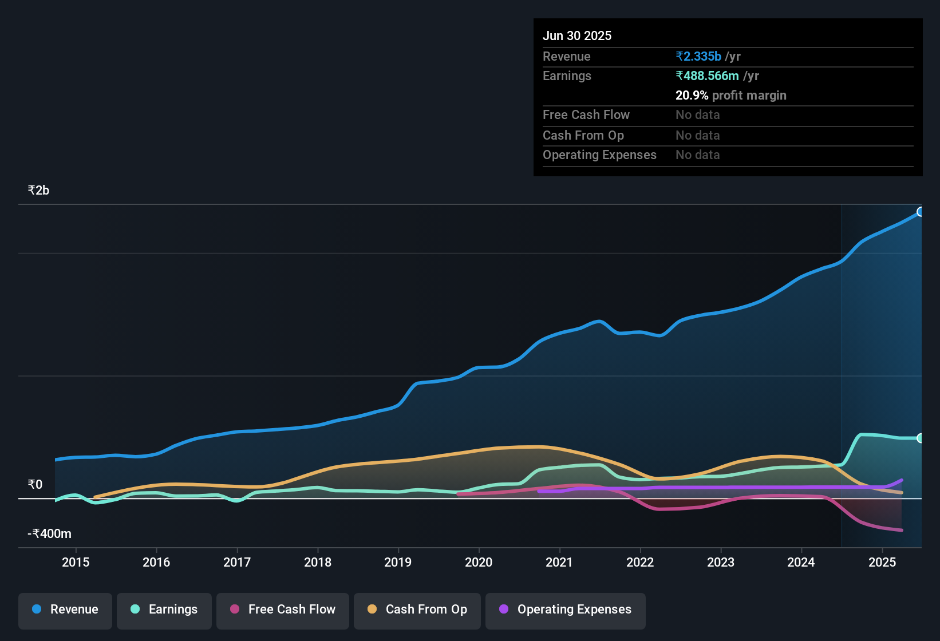This screenshot has height=641, width=940.
Task: Select the Jun 30 2025 tooltip header
Action: 577,35
